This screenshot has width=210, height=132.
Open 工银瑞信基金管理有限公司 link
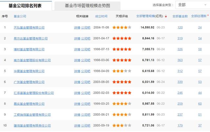[x=32, y=115]
